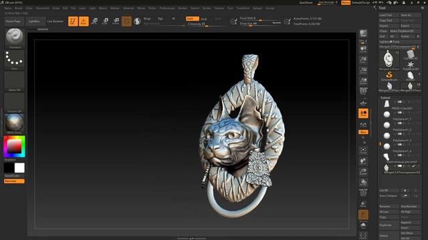Toggle the Rgb mode
The image size is (428, 240).
[x=160, y=19]
